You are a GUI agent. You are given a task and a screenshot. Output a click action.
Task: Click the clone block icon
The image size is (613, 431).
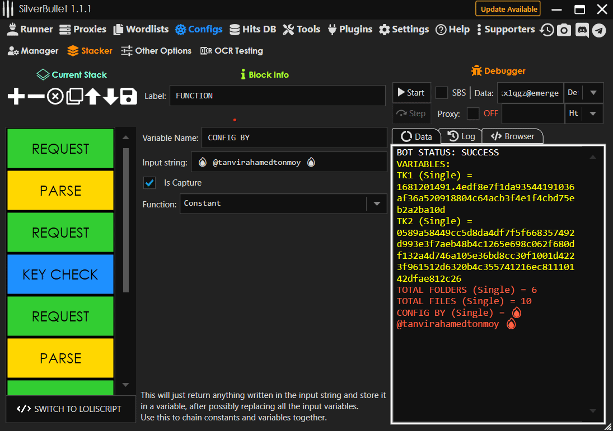click(x=74, y=96)
